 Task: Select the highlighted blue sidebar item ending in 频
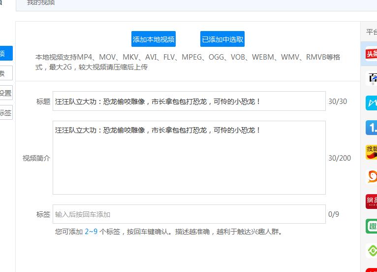[6, 54]
